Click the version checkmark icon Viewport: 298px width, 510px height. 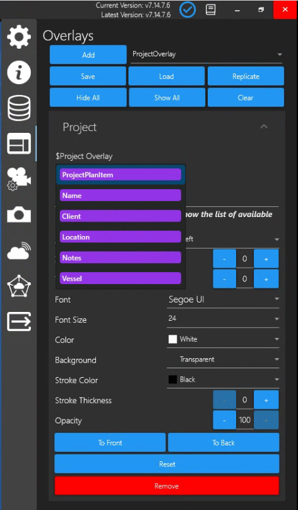tap(188, 9)
